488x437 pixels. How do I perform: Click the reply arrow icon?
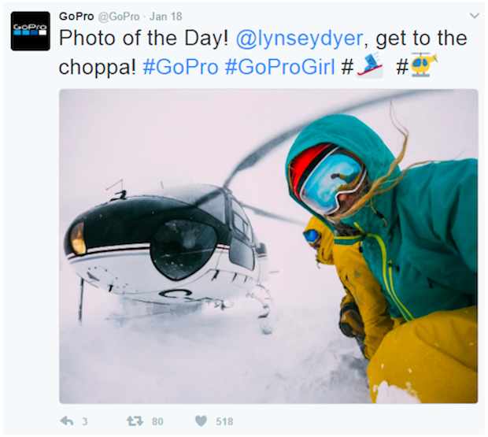pyautogui.click(x=67, y=421)
